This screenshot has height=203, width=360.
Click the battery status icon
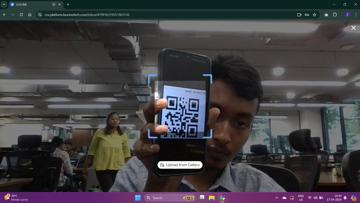pyautogui.click(x=321, y=198)
